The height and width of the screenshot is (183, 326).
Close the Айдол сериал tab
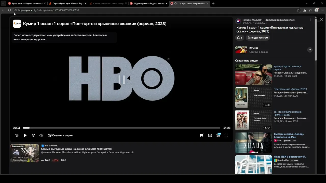point(166,4)
